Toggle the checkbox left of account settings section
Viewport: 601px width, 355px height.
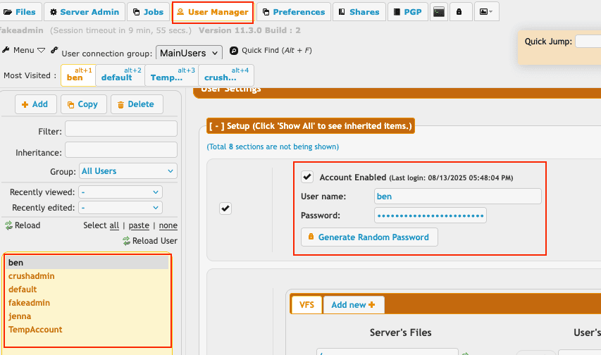coord(225,208)
